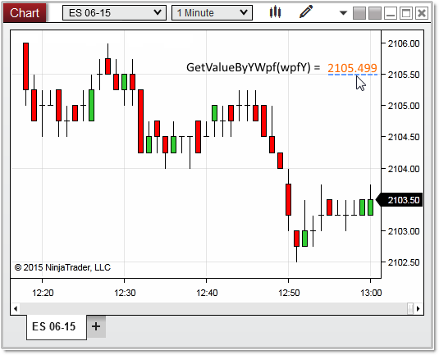439x355 pixels.
Task: Click the bar chart style icon
Action: coord(275,12)
